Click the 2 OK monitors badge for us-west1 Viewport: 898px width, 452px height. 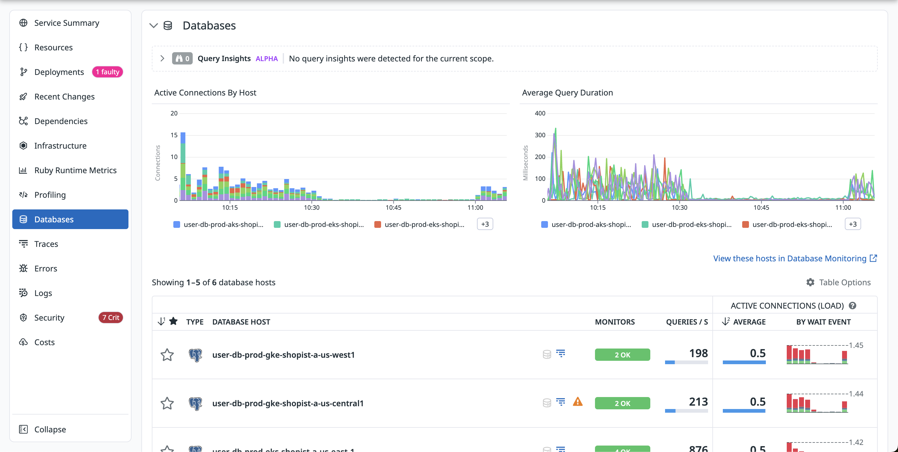622,355
